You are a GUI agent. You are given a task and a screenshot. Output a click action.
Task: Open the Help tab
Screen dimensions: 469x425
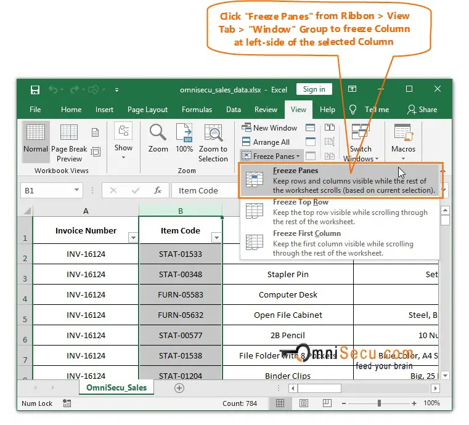point(327,110)
